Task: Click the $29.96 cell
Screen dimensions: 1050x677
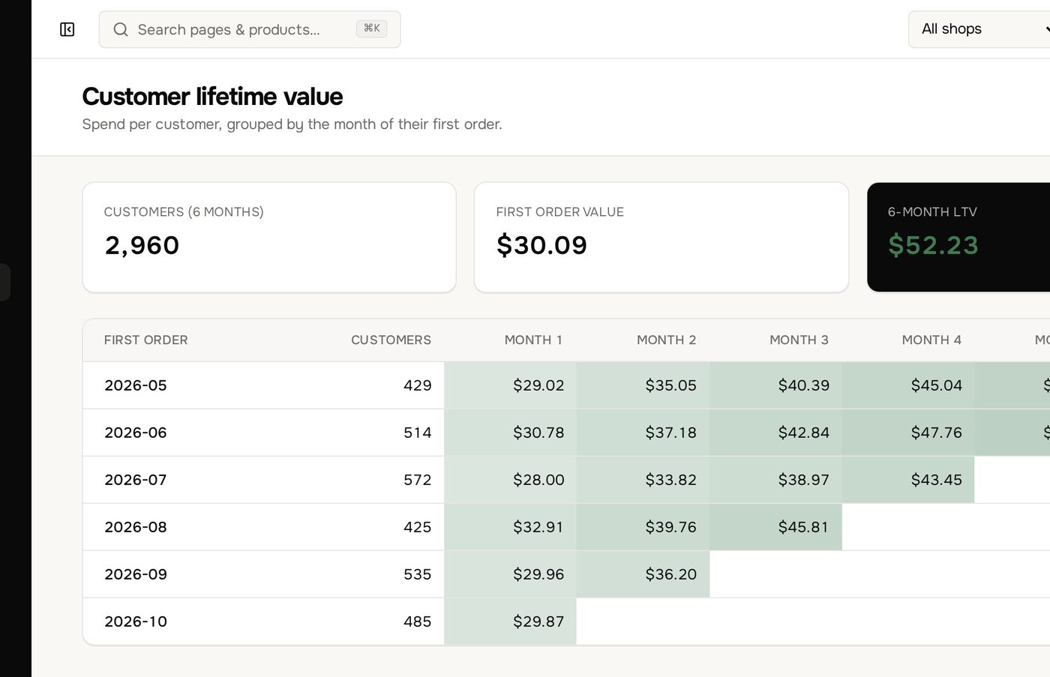Action: (x=510, y=574)
